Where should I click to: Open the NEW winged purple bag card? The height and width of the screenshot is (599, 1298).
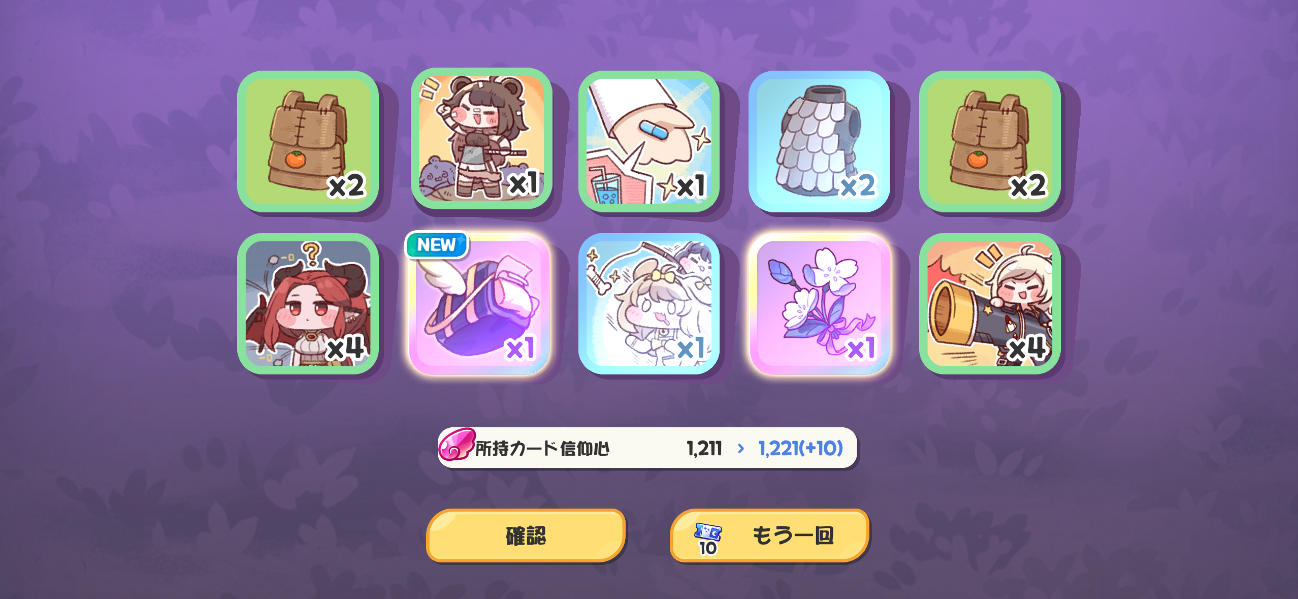[x=479, y=304]
